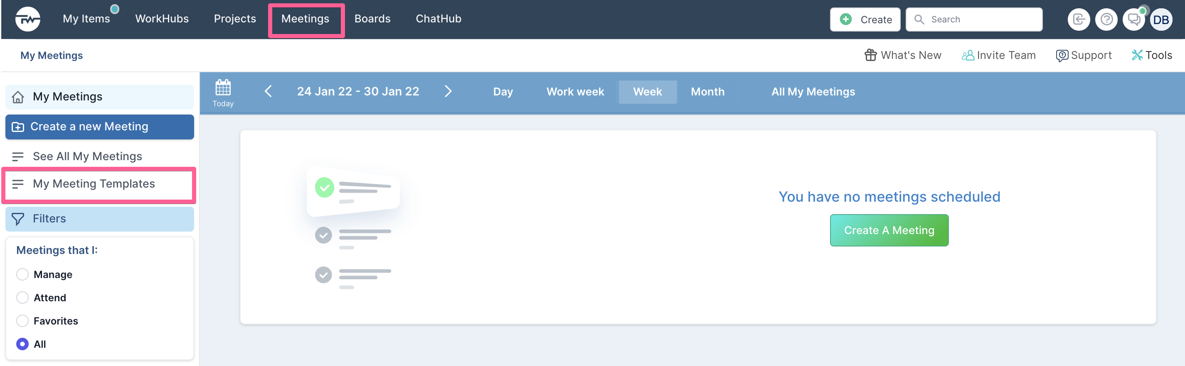Open Boards in top navigation
This screenshot has width=1185, height=366.
(372, 19)
